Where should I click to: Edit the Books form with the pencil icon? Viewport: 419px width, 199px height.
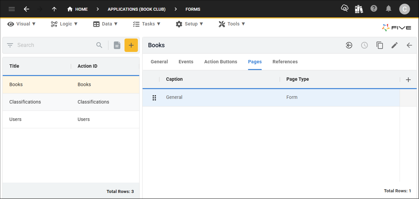(395, 45)
